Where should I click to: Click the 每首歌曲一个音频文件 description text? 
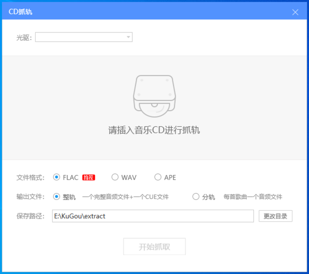[252, 197]
